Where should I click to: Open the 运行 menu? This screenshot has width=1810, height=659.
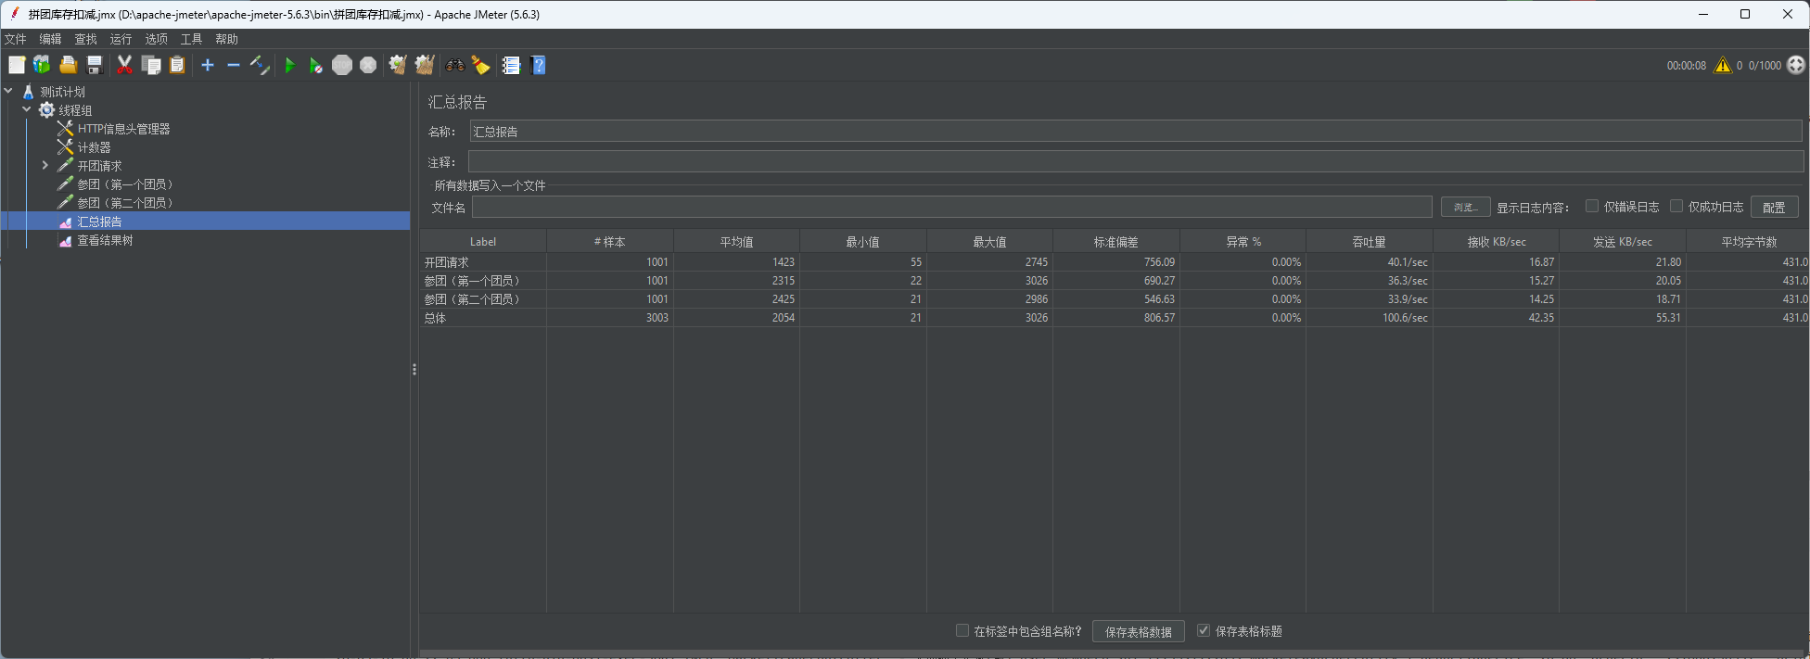(121, 39)
